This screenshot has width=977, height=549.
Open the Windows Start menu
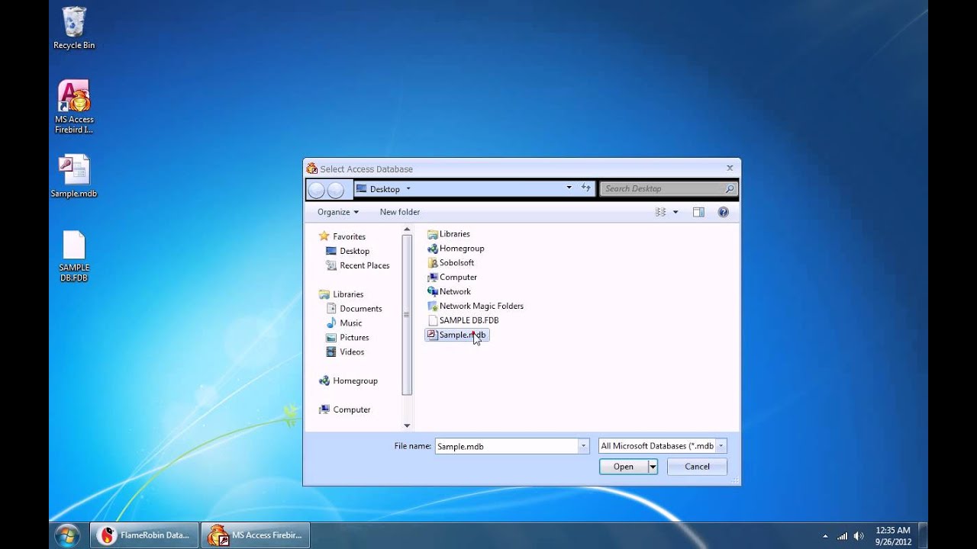point(67,535)
